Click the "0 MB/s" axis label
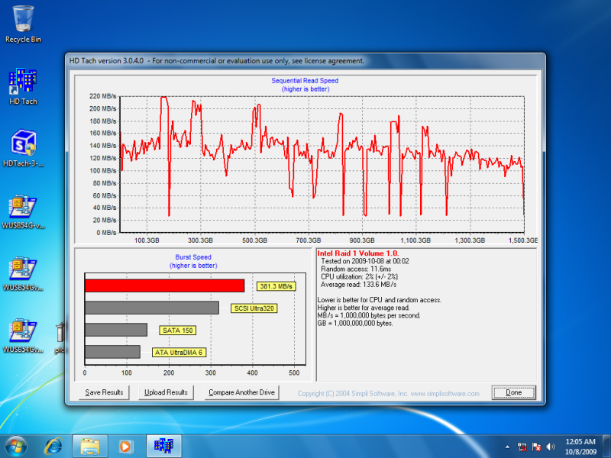The image size is (611, 458). pyautogui.click(x=106, y=233)
